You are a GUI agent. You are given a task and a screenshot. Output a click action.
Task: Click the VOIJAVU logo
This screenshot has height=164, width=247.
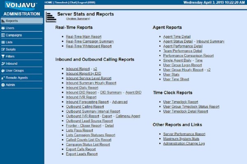[21, 5]
